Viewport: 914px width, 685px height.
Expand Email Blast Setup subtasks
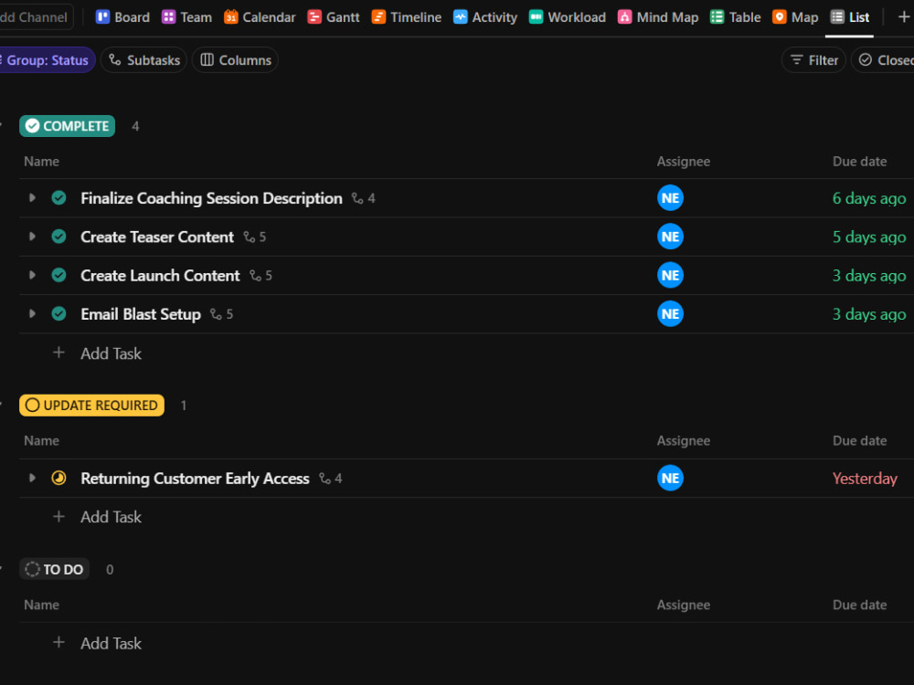(x=32, y=313)
